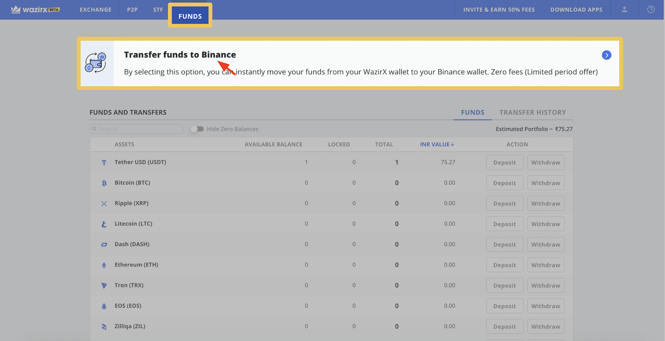Click the wallet transfer icon in banner
The image size is (665, 341).
[x=96, y=63]
